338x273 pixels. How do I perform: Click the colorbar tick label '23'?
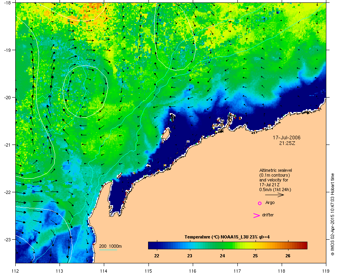click(x=190, y=256)
